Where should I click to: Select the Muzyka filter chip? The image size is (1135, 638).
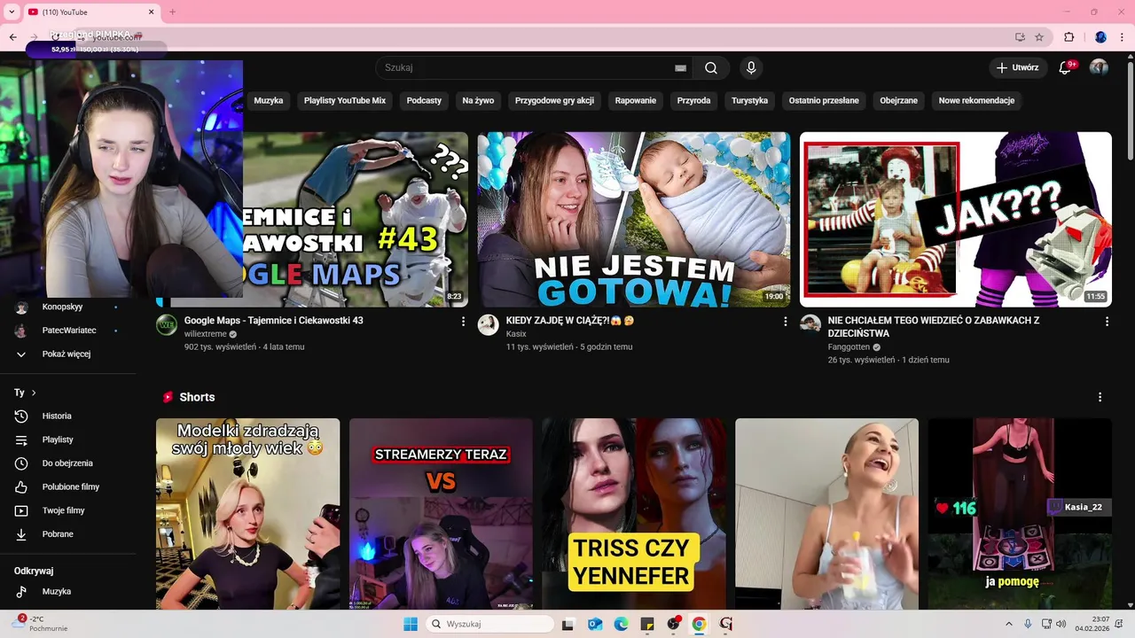click(x=268, y=100)
